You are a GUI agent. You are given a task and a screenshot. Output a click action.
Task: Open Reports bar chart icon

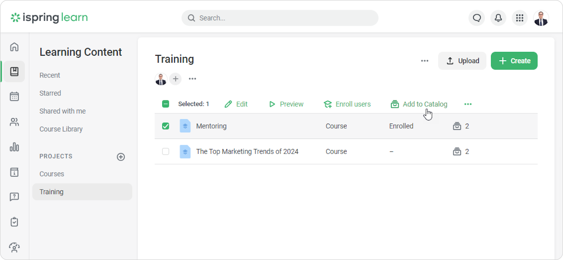[14, 147]
